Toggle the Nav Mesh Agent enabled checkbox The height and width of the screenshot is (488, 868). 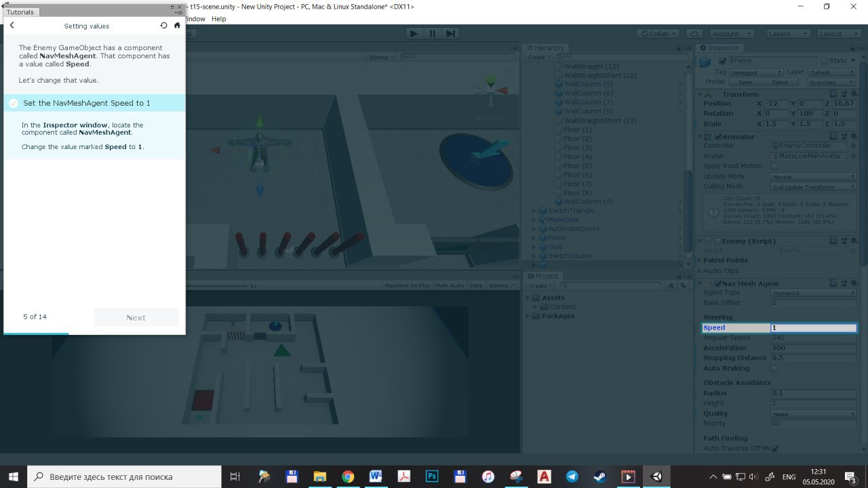(x=718, y=283)
